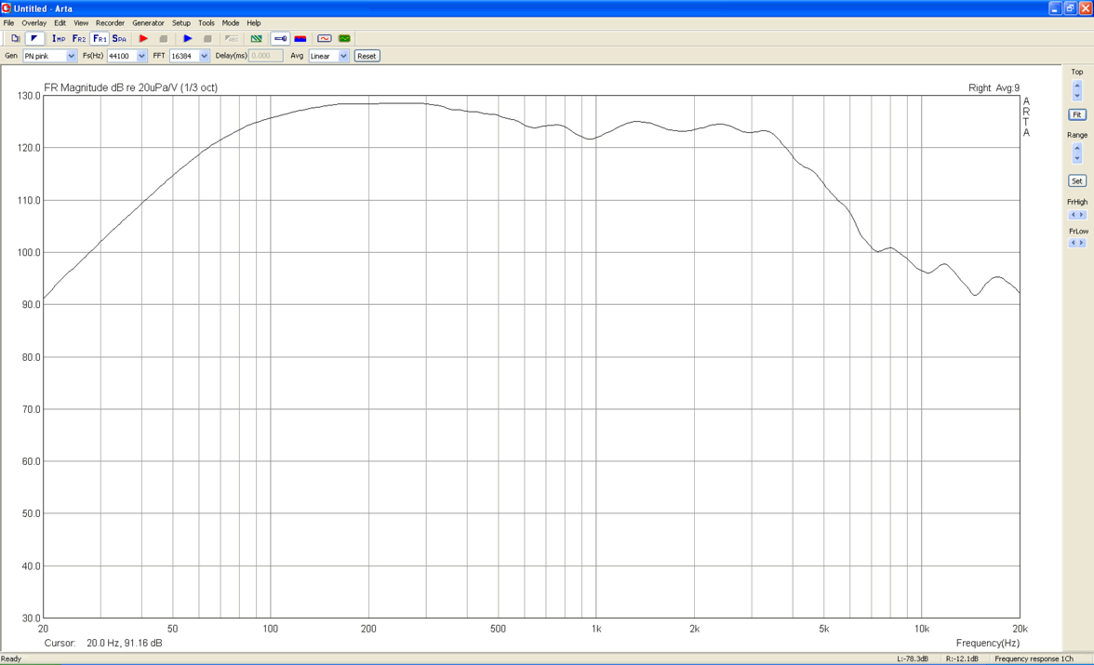Click the New document toolbar icon
The width and height of the screenshot is (1094, 665).
coord(15,38)
